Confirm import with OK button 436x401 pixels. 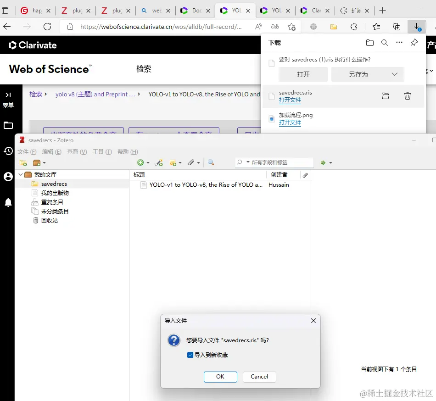[220, 377]
